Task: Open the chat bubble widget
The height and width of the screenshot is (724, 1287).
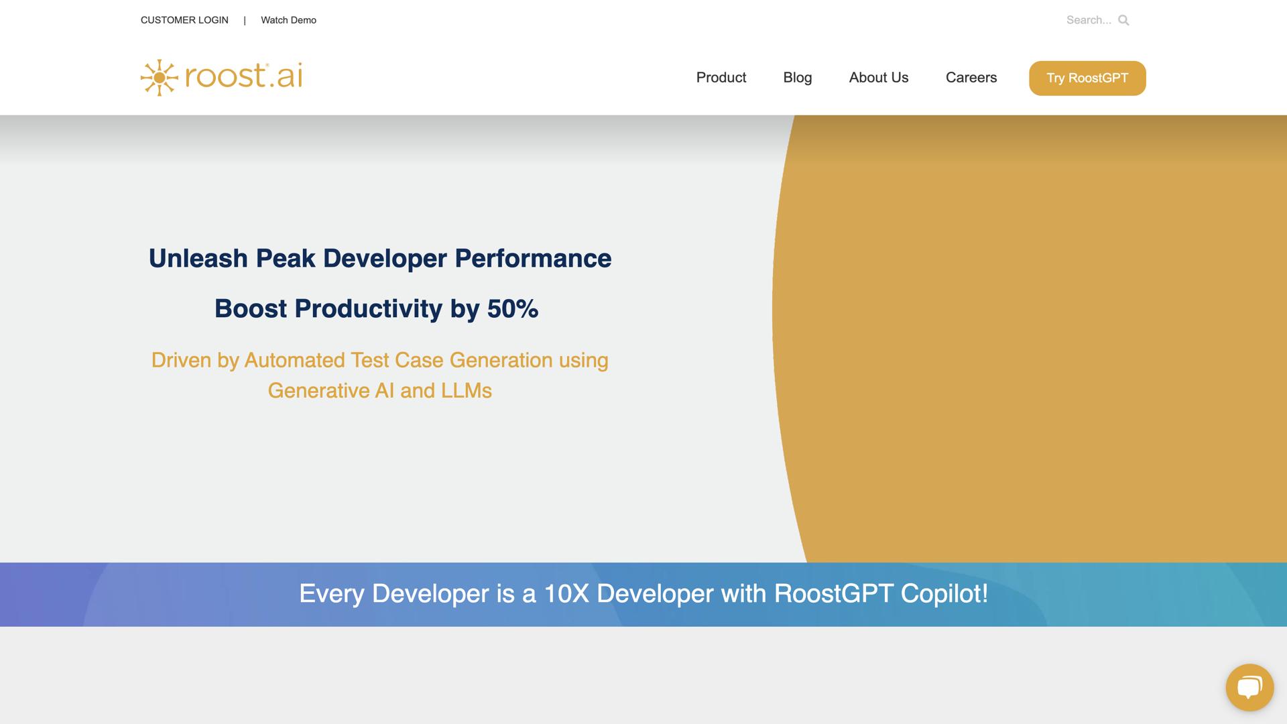Action: 1249,687
